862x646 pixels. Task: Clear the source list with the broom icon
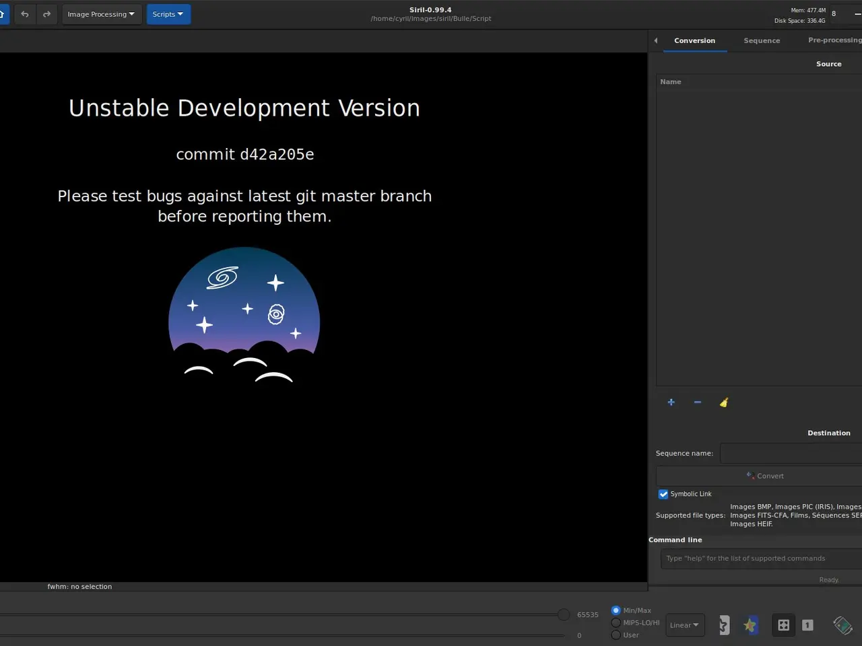tap(724, 402)
